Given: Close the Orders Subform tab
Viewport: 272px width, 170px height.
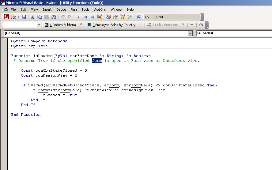Looking at the screenshot, I should coord(81,24).
